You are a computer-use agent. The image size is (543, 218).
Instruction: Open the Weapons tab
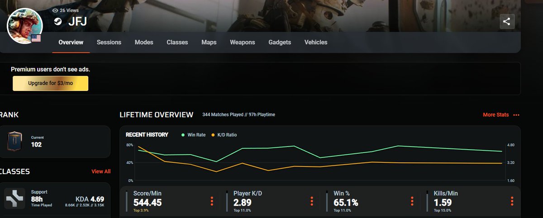pos(243,42)
